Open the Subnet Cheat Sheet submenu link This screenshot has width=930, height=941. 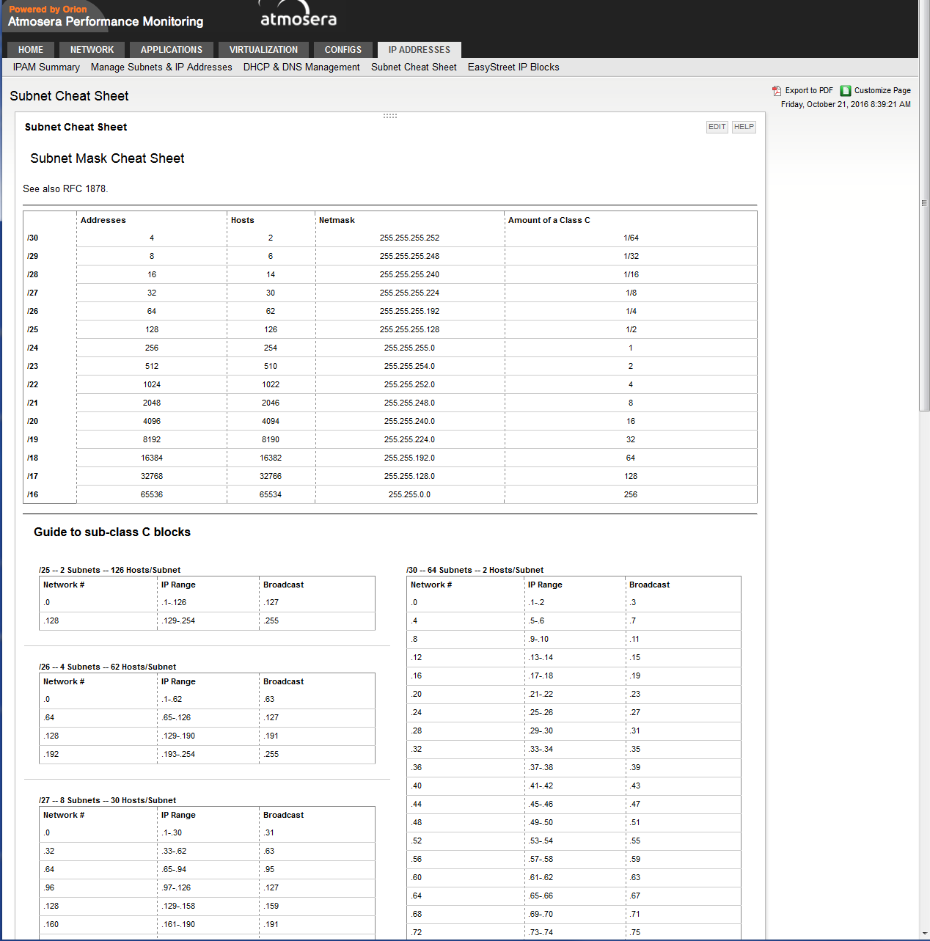[x=414, y=67]
